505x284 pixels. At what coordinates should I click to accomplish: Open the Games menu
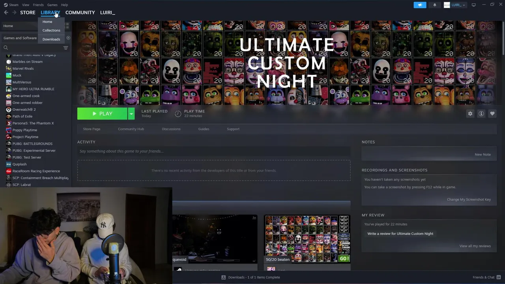point(52,5)
